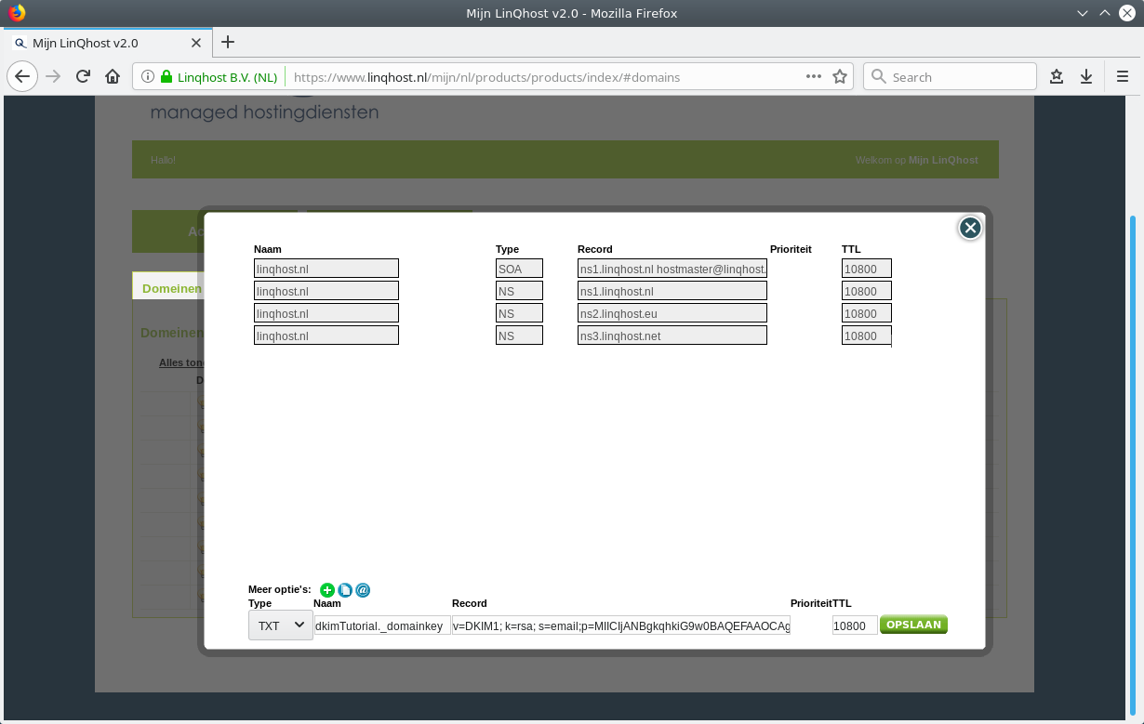
Task: Click the SOA type field
Action: click(x=519, y=269)
